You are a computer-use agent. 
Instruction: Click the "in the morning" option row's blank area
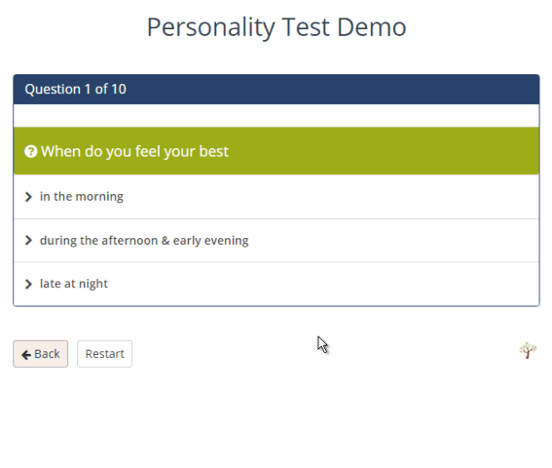tap(331, 197)
